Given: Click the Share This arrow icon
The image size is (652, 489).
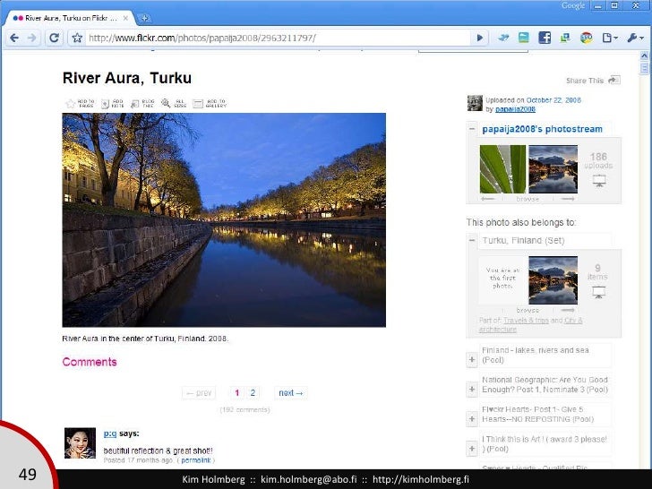Looking at the screenshot, I should point(613,80).
